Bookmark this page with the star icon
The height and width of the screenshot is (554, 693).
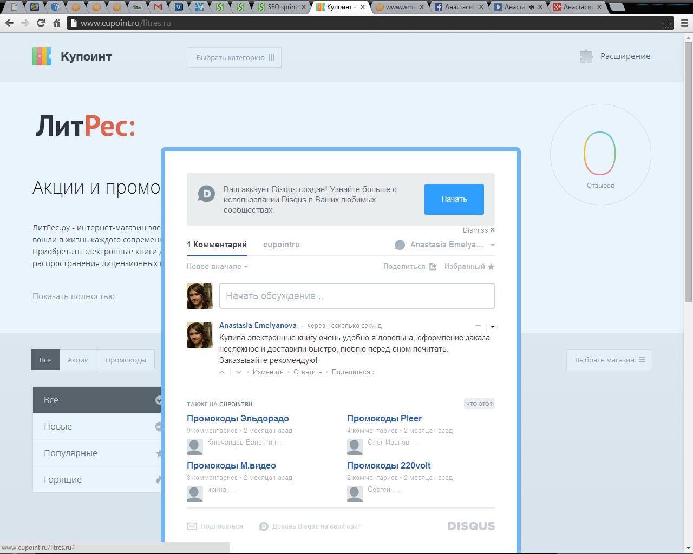pyautogui.click(x=666, y=23)
